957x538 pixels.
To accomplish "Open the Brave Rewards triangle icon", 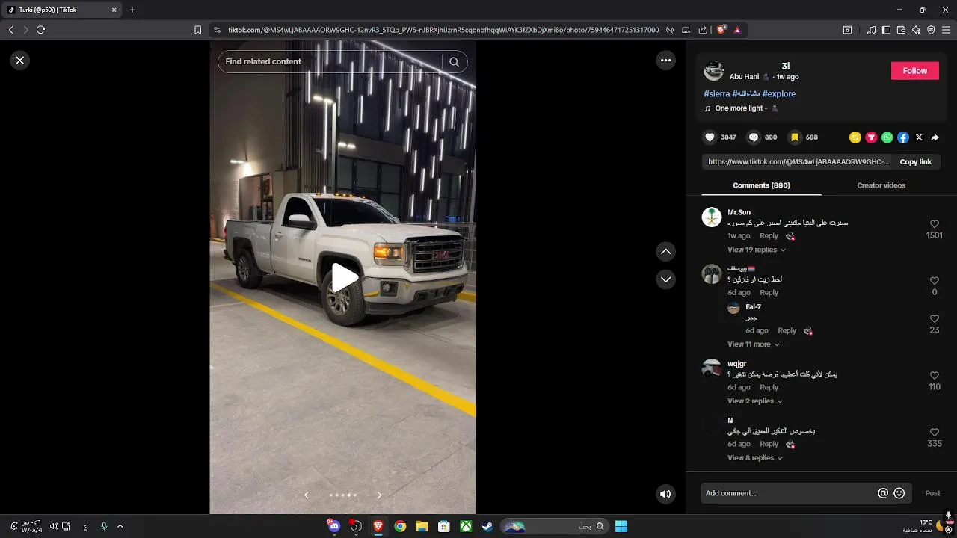I will click(x=737, y=30).
